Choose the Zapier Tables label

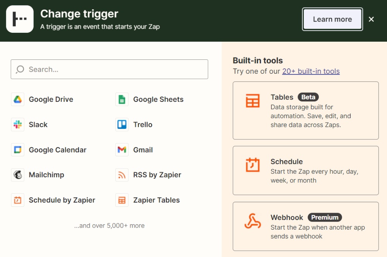coord(156,200)
